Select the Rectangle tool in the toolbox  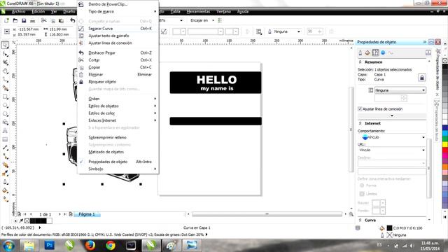[5, 97]
